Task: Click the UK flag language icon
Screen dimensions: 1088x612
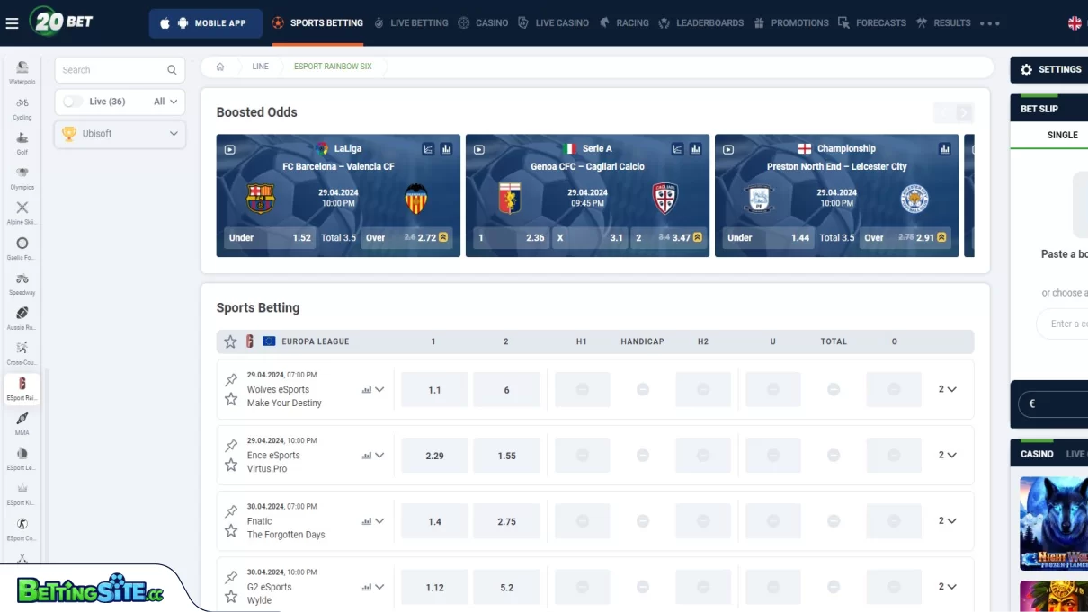Action: tap(1075, 22)
